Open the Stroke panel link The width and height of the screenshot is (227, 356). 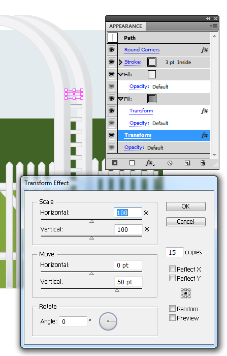[133, 62]
